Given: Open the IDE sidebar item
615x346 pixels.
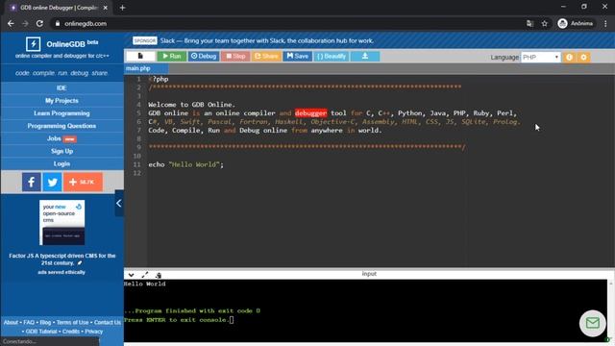Looking at the screenshot, I should pos(61,87).
